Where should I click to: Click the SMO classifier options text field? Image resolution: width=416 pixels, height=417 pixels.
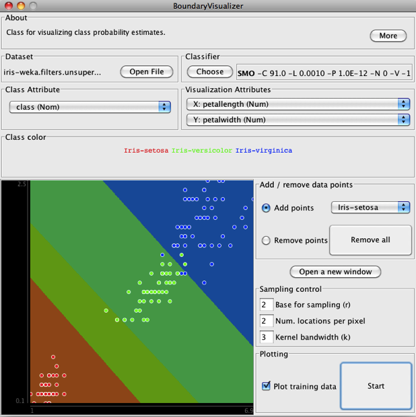[x=324, y=72]
